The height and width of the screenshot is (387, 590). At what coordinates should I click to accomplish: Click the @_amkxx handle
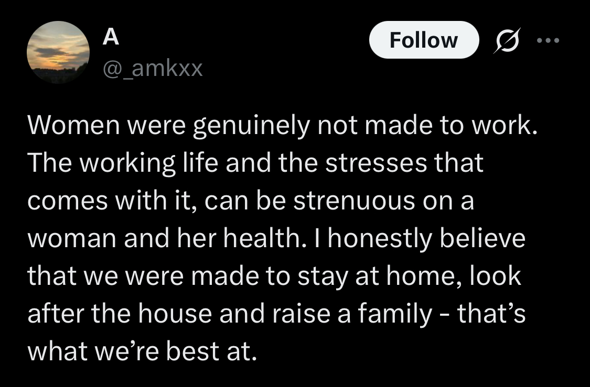(x=153, y=69)
